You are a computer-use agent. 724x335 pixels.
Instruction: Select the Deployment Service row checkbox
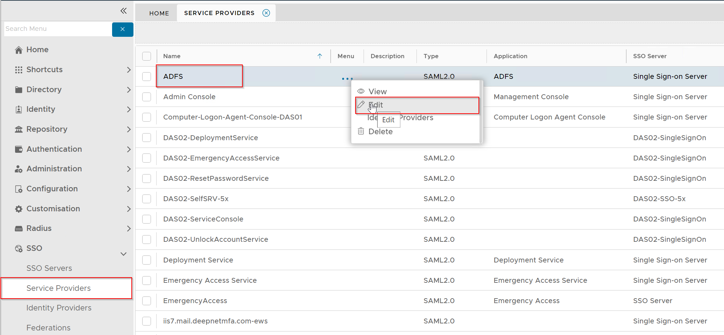coord(146,260)
